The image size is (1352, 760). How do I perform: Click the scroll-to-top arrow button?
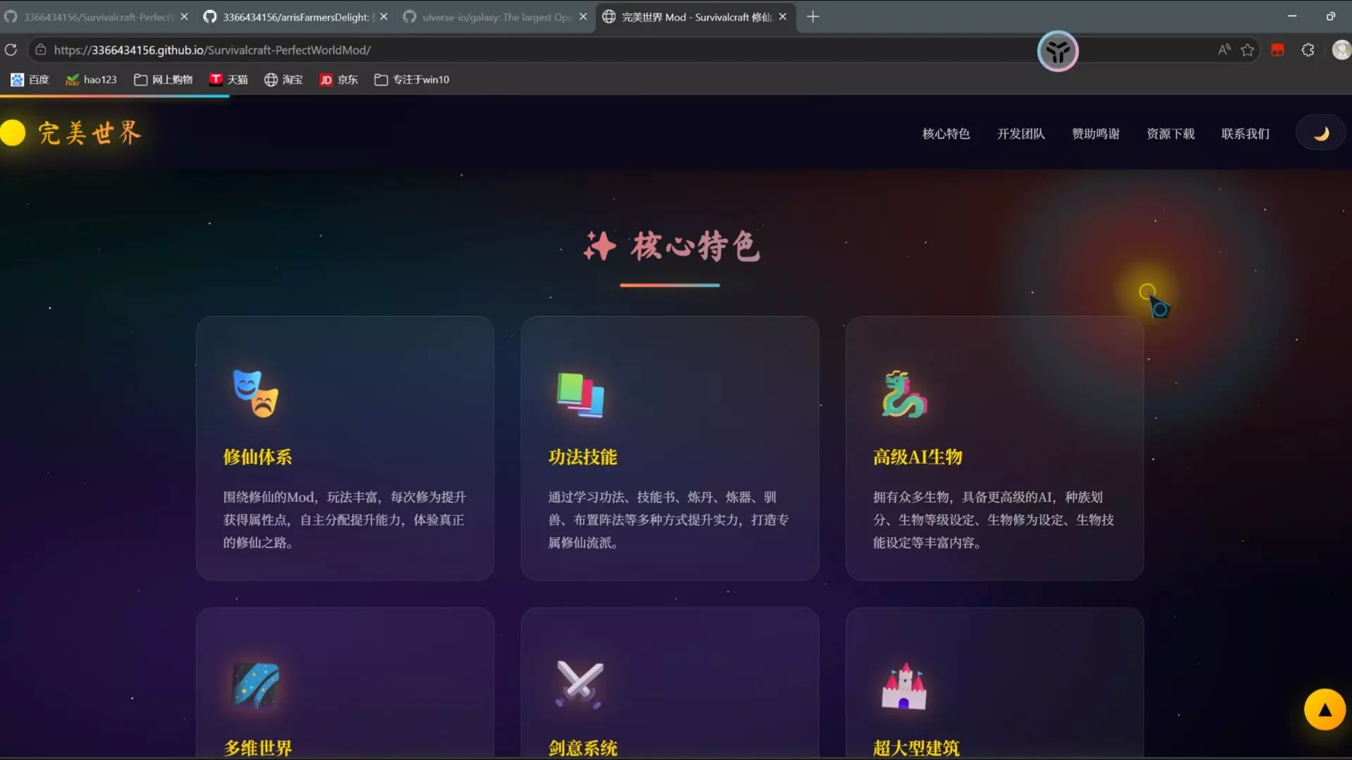tap(1324, 709)
